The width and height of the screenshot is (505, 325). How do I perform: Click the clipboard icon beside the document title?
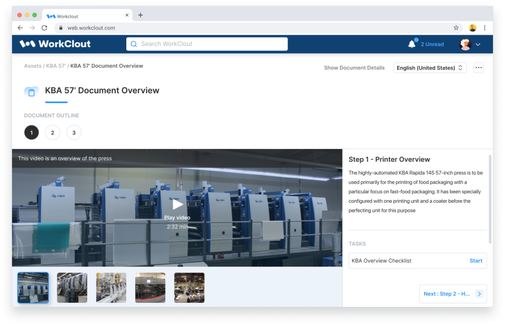pos(31,91)
